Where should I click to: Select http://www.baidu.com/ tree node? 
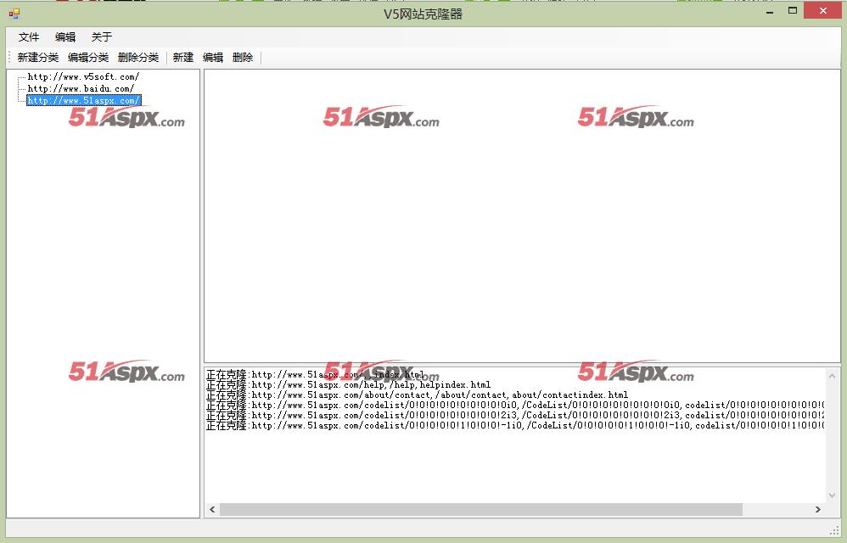[81, 88]
